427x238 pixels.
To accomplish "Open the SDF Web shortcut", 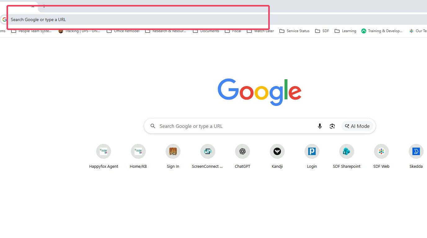I will pos(381,157).
